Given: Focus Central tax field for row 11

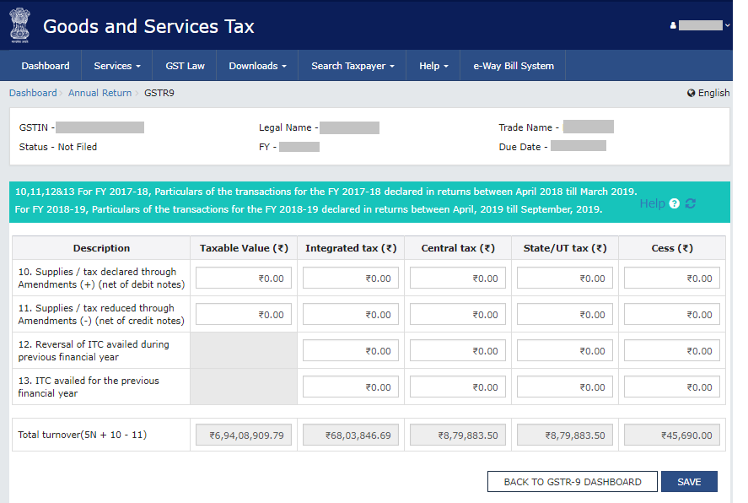Looking at the screenshot, I should (x=458, y=315).
